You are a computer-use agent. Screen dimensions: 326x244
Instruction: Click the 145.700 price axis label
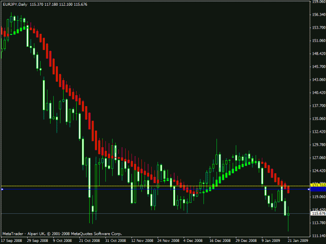(319, 67)
